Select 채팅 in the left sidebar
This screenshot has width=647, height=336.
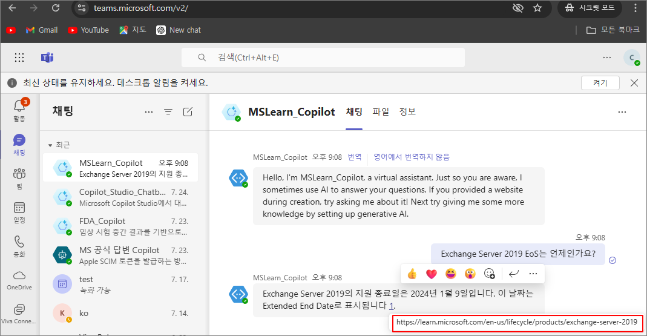(19, 145)
